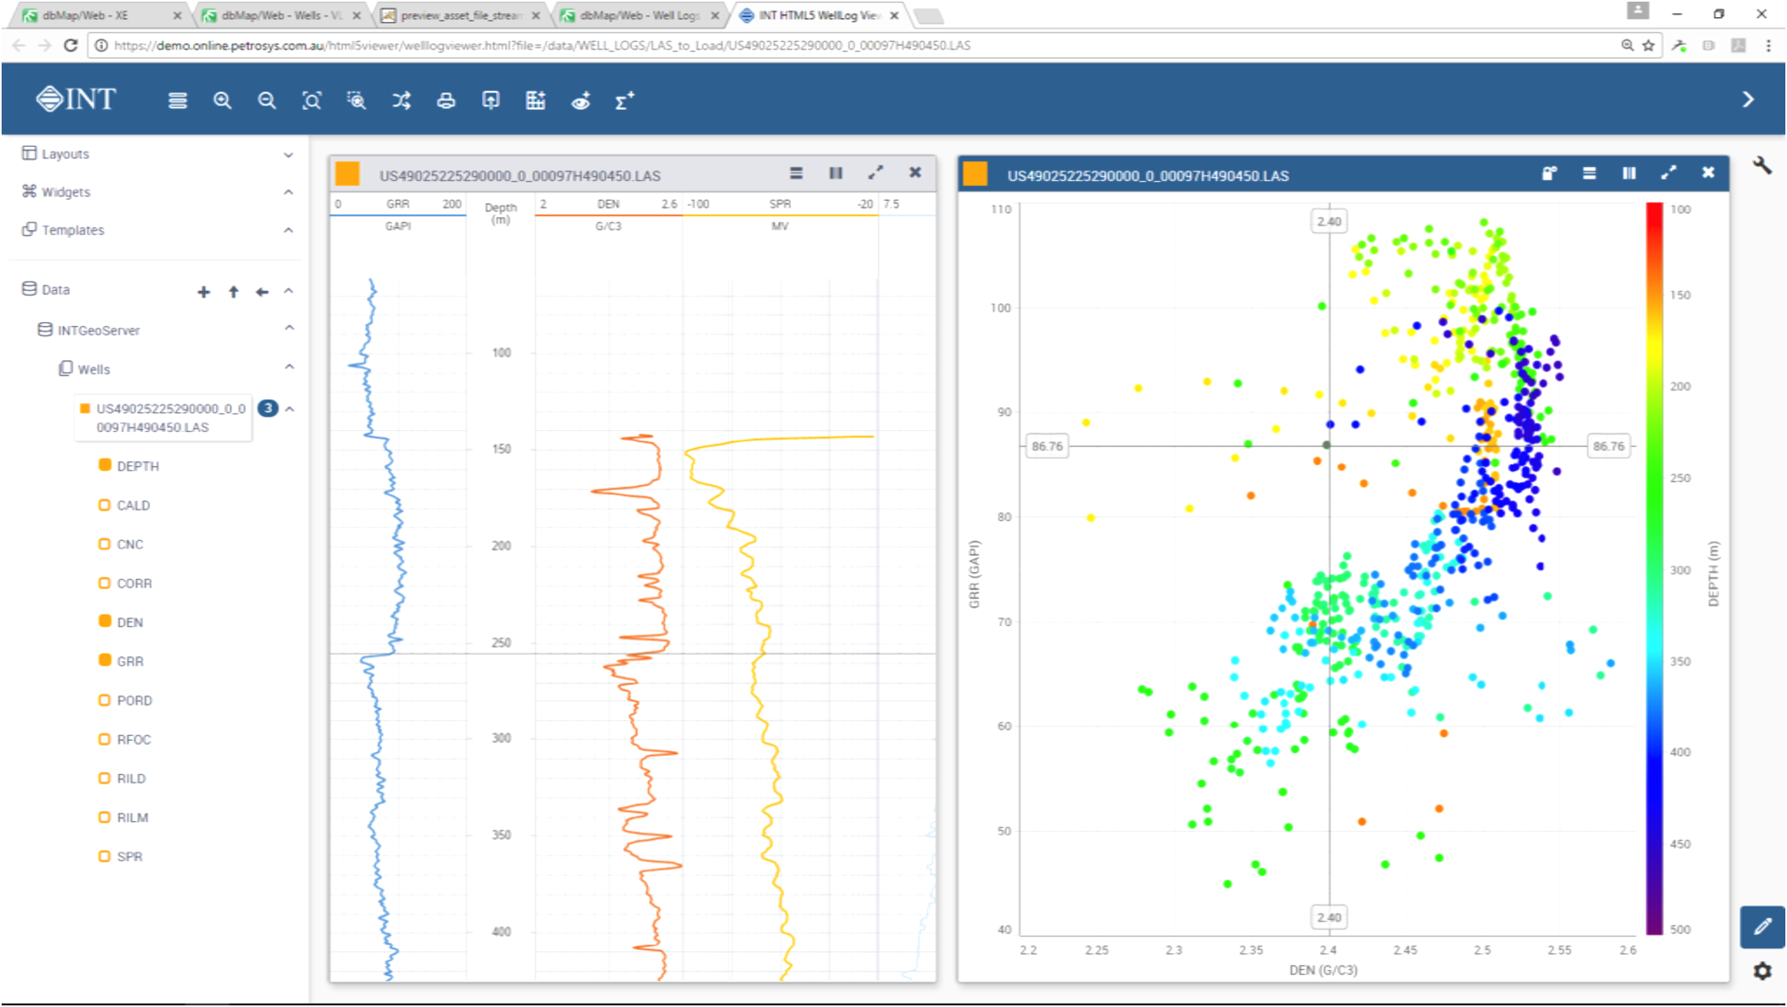This screenshot has width=1787, height=1007.
Task: Add new data with plus icon
Action: coord(204,292)
